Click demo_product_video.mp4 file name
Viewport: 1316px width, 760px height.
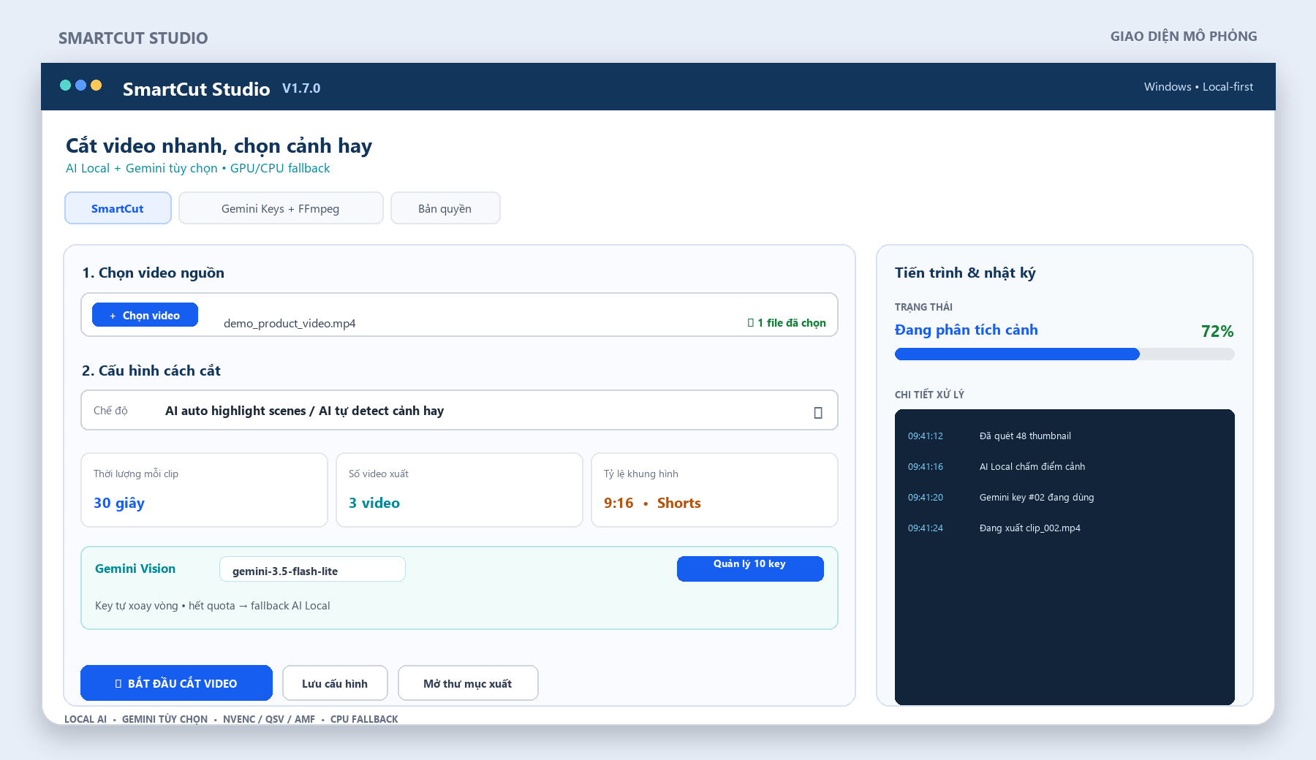pos(290,323)
